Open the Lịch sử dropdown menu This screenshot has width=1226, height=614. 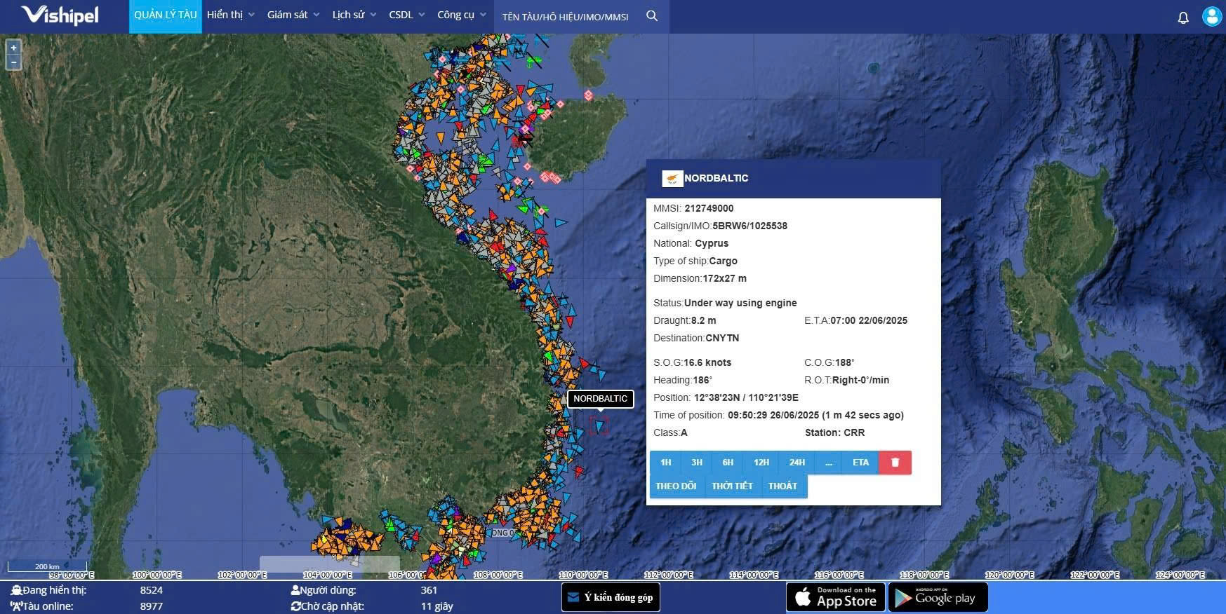click(x=354, y=15)
